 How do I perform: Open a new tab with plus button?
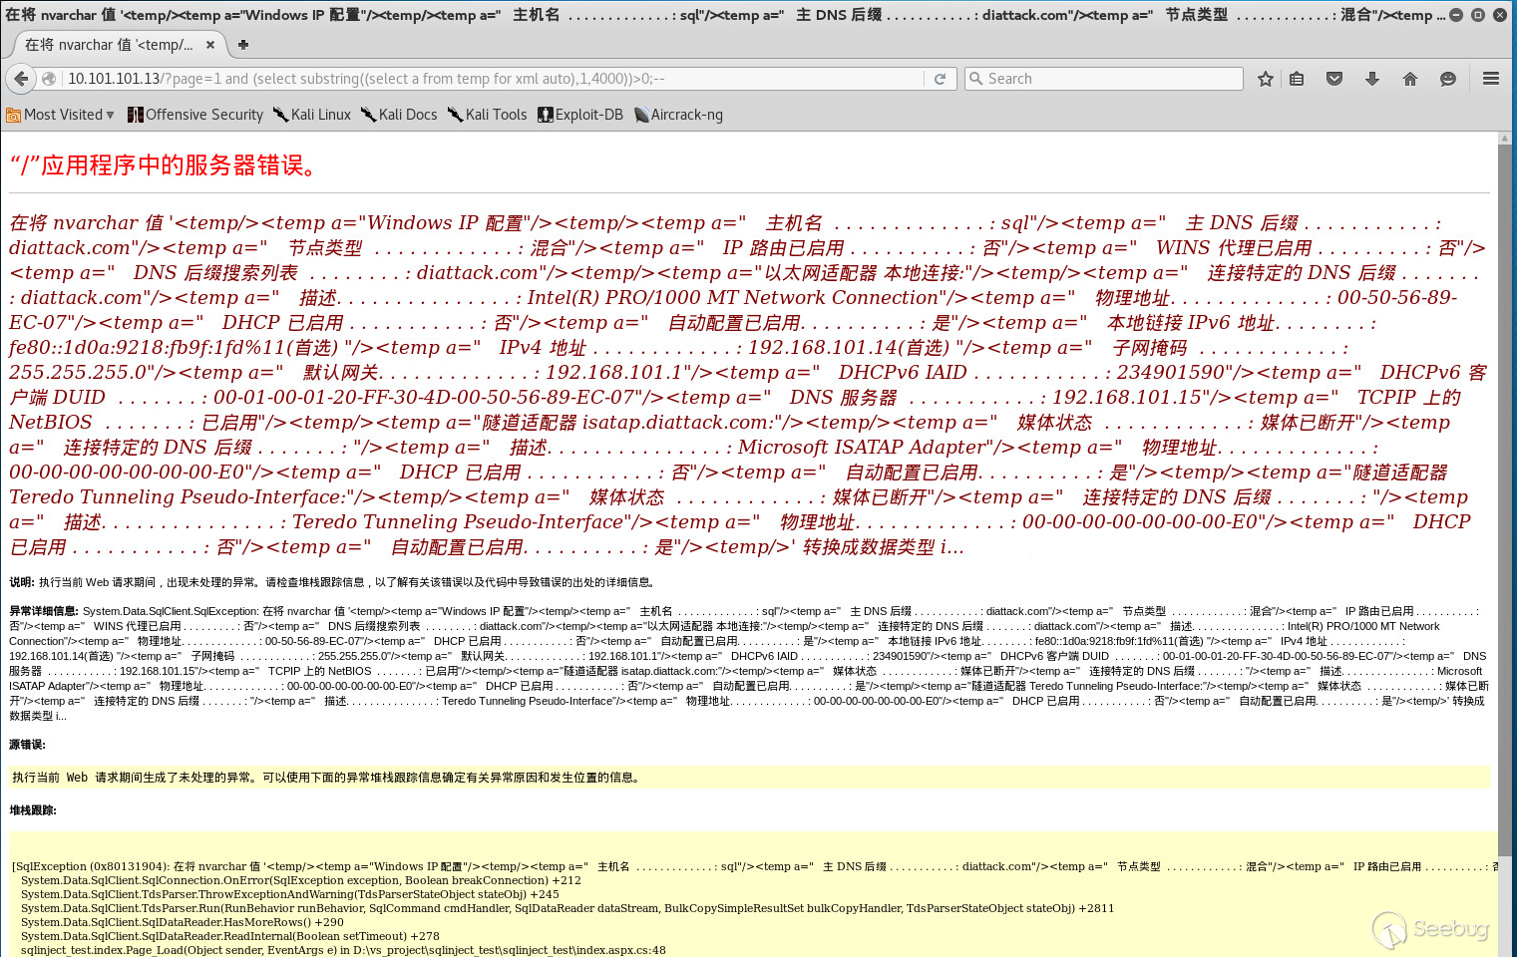coord(243,45)
